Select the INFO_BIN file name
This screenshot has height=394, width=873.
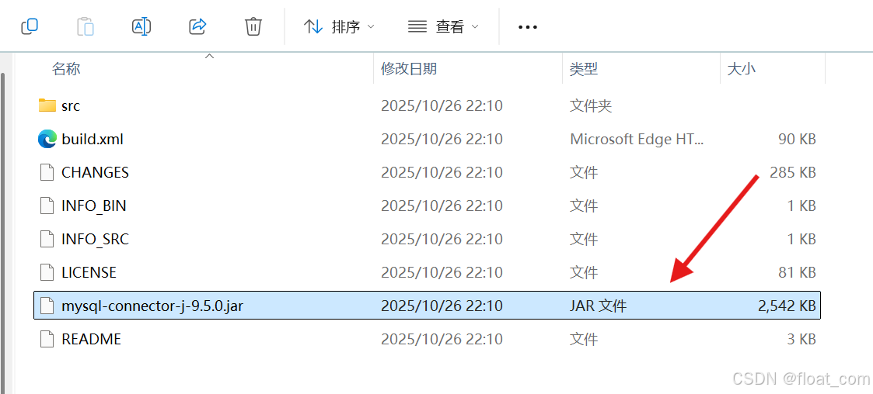[93, 206]
